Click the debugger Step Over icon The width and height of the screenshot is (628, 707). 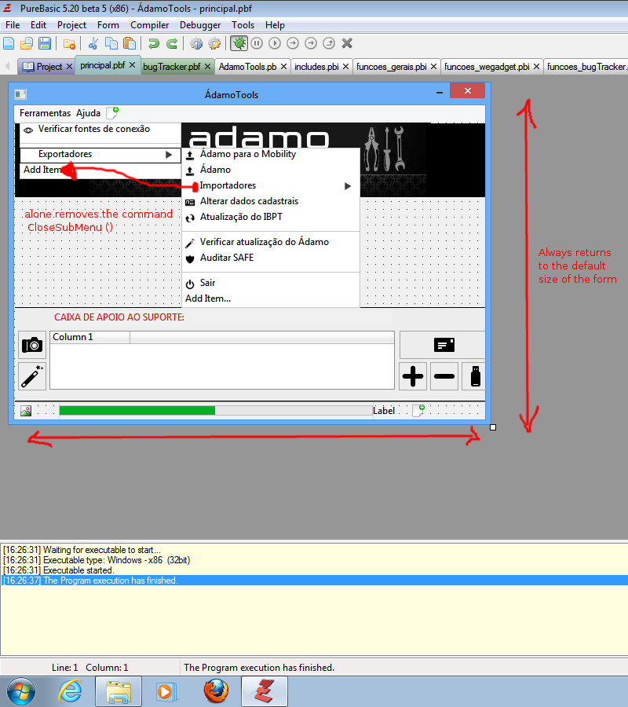click(311, 43)
